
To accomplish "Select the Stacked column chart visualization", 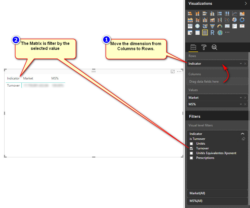I will click(x=197, y=13).
